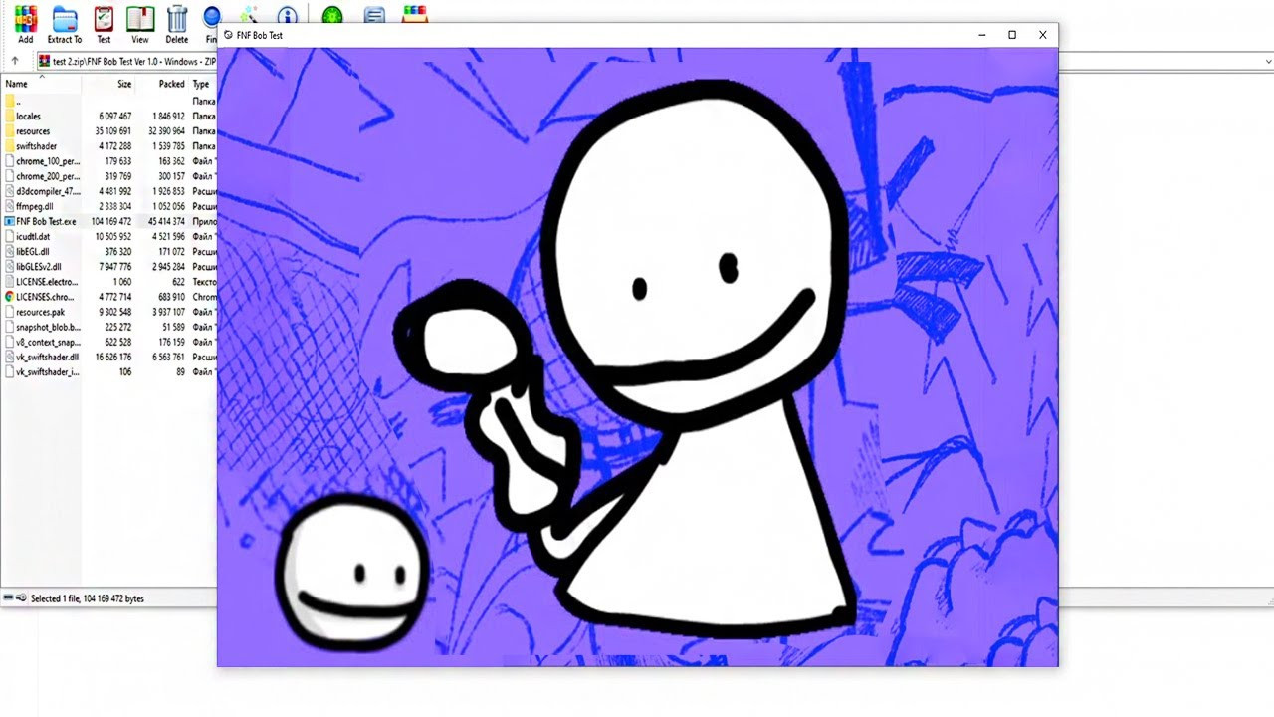
Task: Click the big Bob character in the game
Action: tap(697, 358)
